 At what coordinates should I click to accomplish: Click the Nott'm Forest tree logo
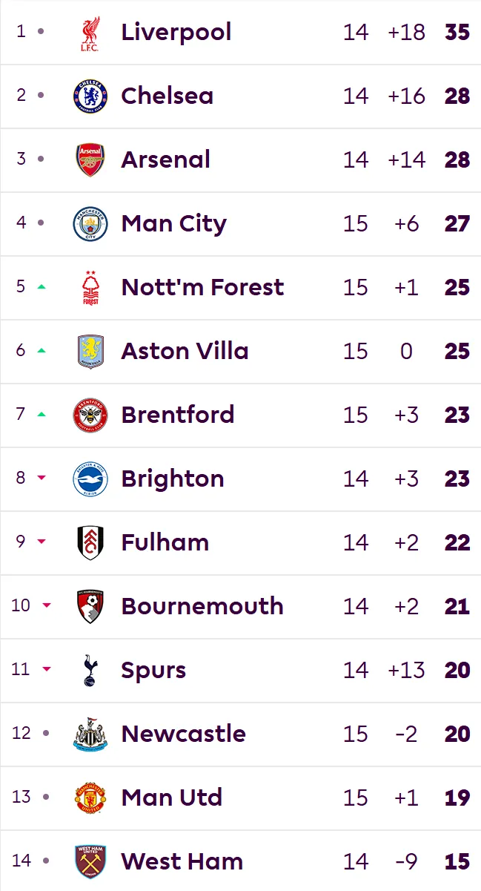point(90,288)
